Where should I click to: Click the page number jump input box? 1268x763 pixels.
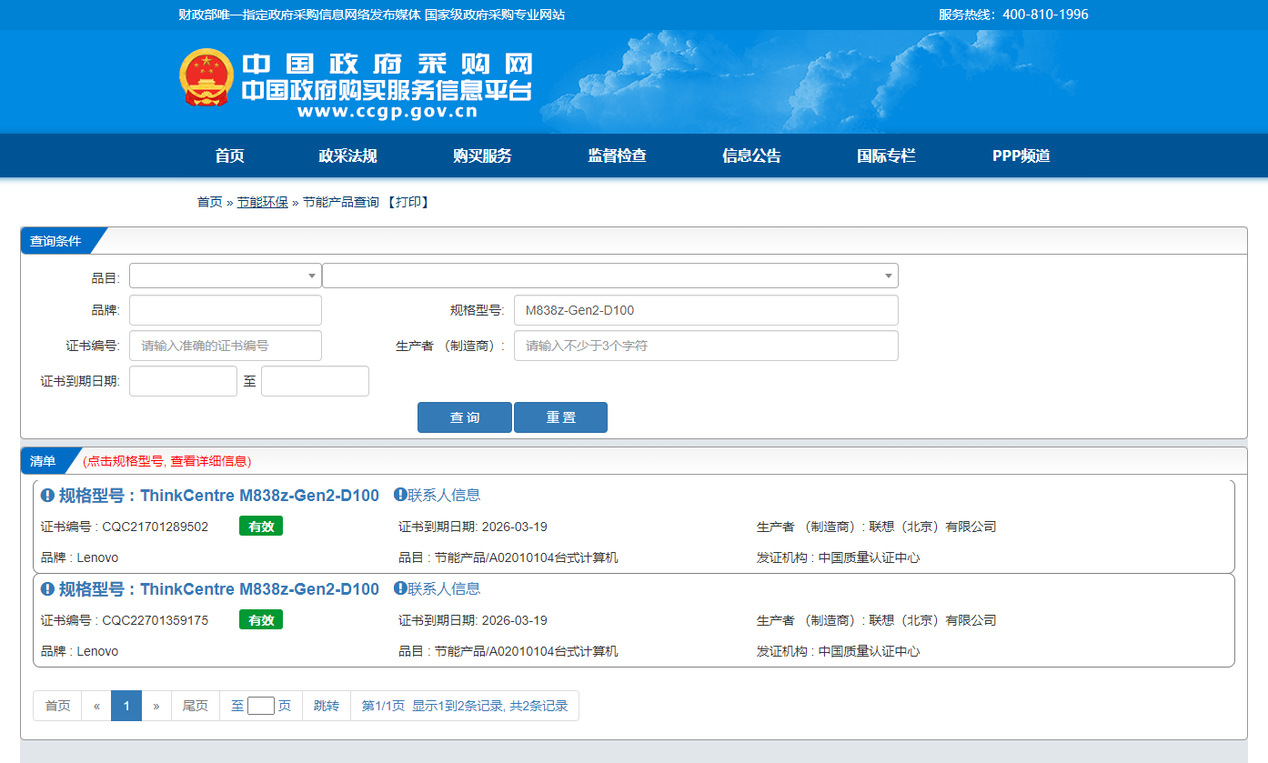point(261,706)
